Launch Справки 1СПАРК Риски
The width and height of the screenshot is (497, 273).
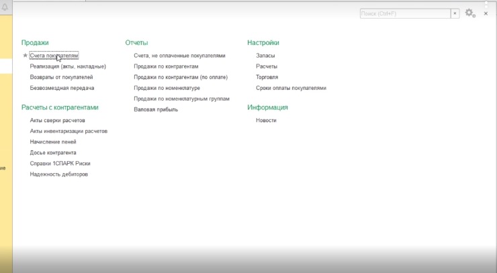pyautogui.click(x=60, y=164)
